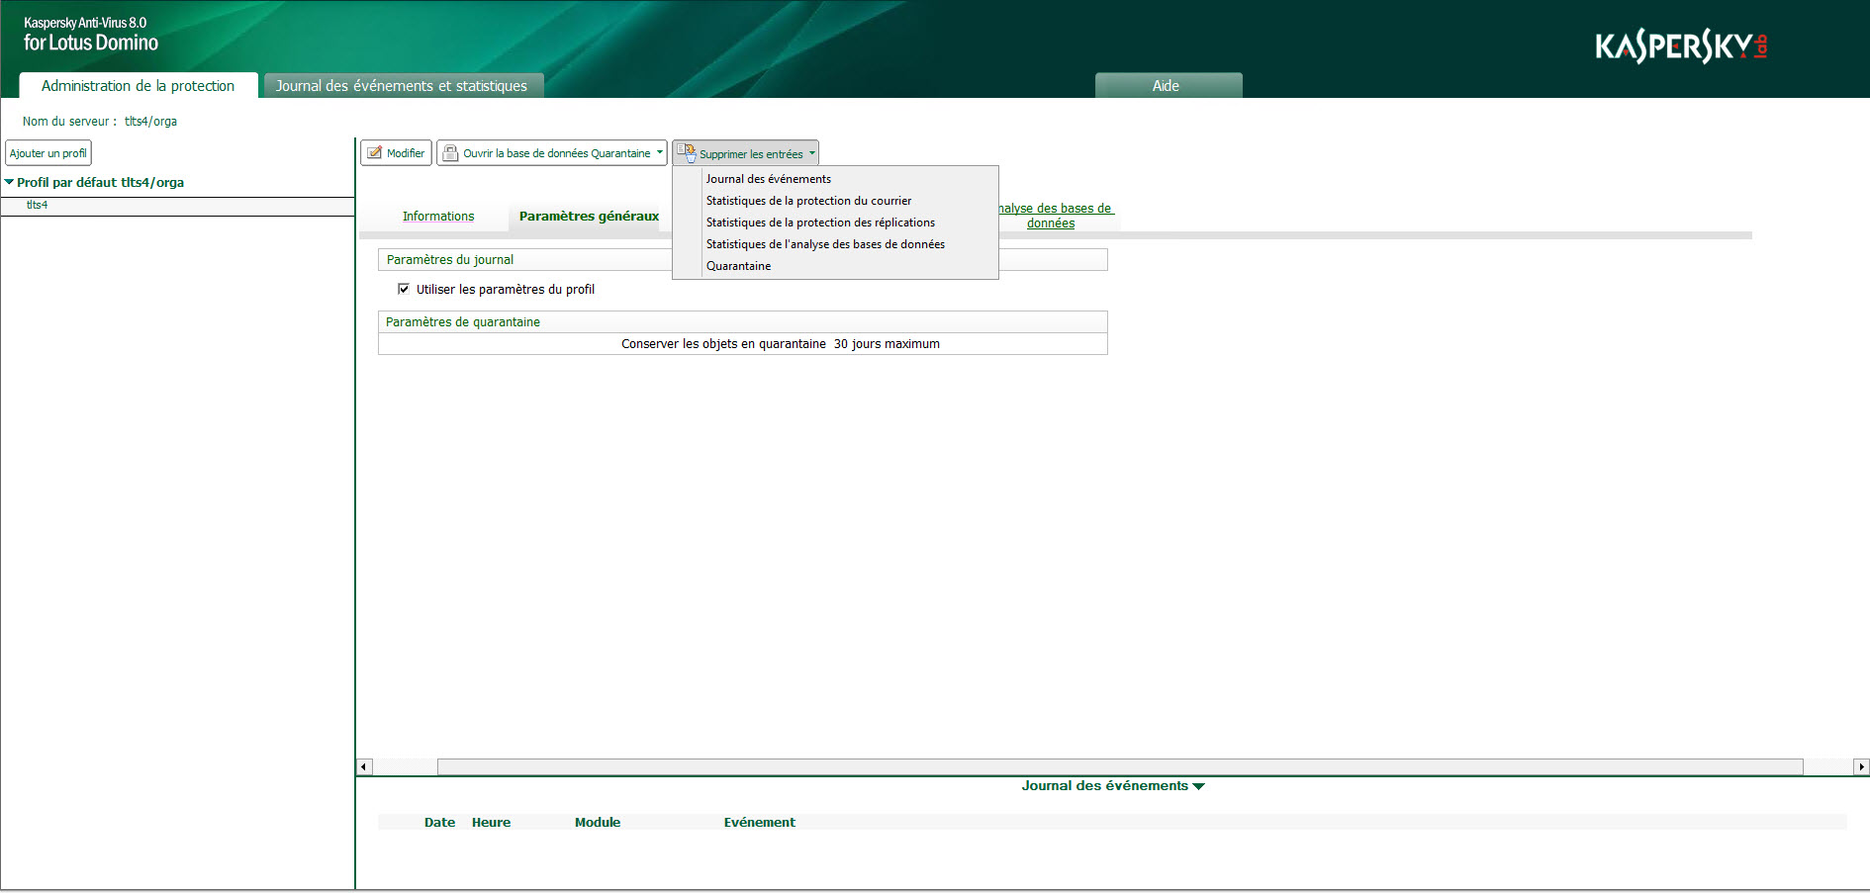Choose Journal des événements from the menu
Viewport: 1870px width, 893px height.
[x=769, y=179]
